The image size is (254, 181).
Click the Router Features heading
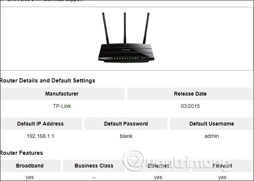tap(21, 153)
